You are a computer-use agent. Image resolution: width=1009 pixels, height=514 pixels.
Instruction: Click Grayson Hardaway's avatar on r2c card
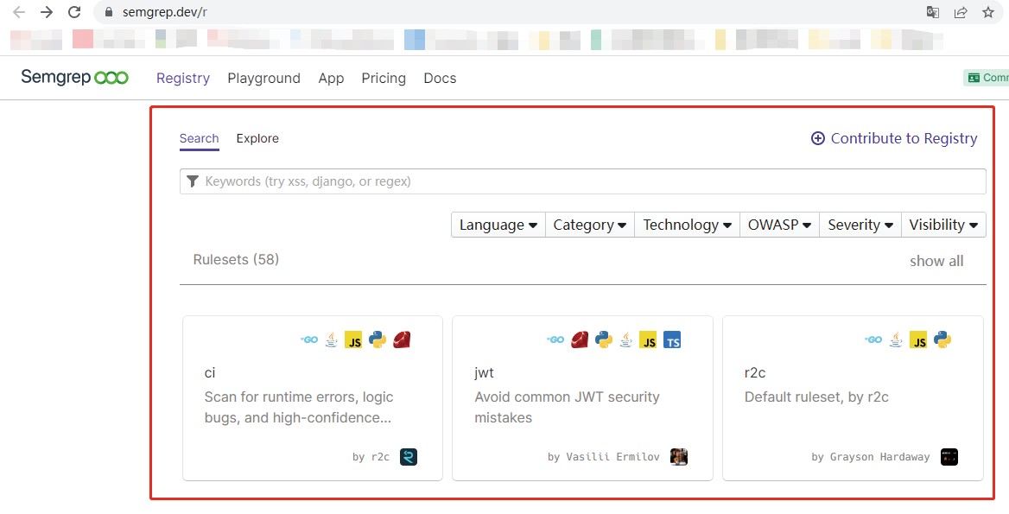pyautogui.click(x=949, y=457)
